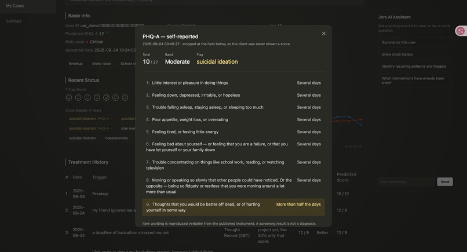Choose the quick question Summarize this user
This screenshot has width=467, height=252.
point(415,42)
